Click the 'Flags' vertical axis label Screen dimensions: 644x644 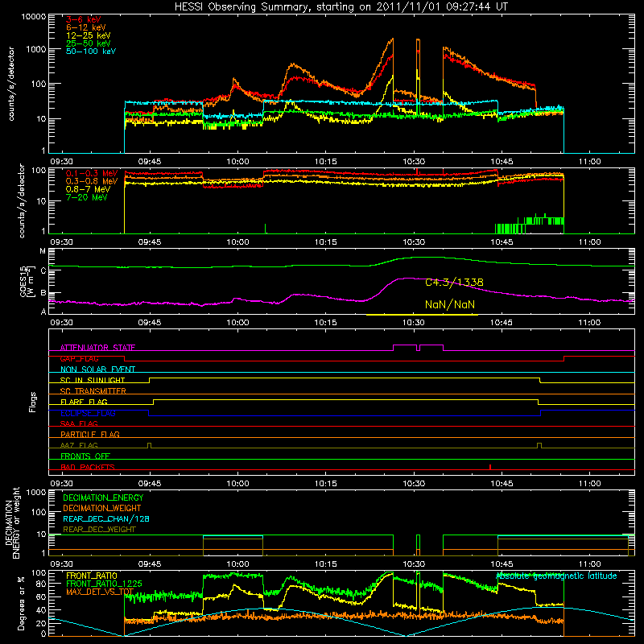pos(33,402)
